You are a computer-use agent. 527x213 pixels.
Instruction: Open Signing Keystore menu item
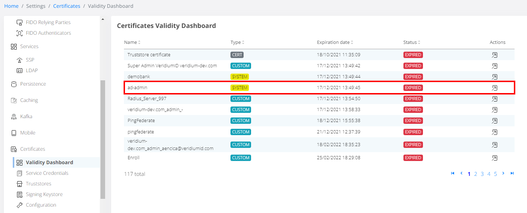pos(44,194)
